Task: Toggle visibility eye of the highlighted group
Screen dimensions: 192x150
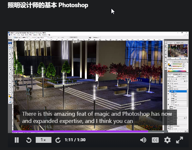Action: 168,91
